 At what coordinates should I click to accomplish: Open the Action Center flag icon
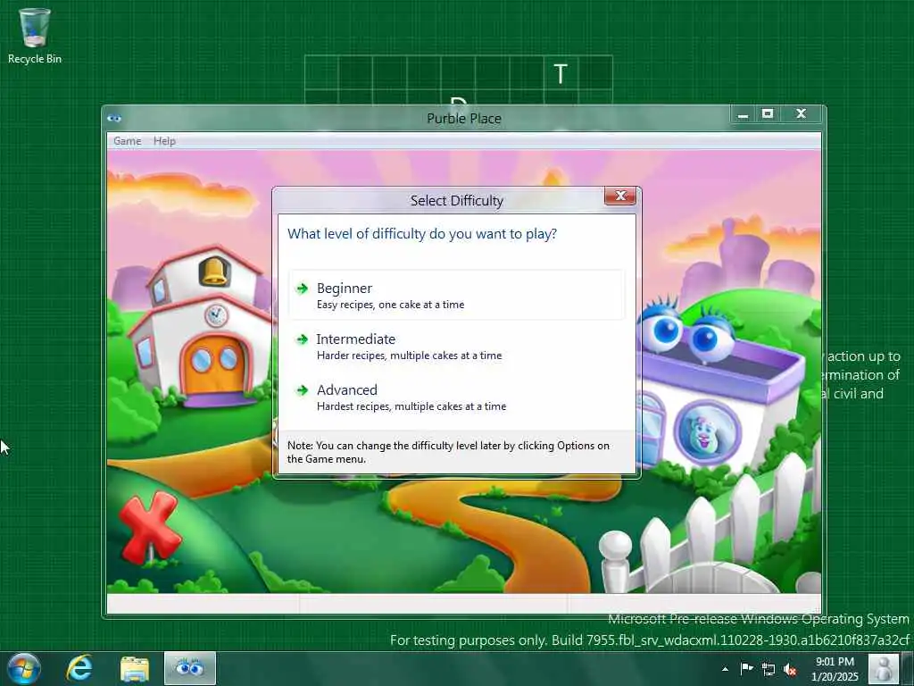click(x=747, y=668)
